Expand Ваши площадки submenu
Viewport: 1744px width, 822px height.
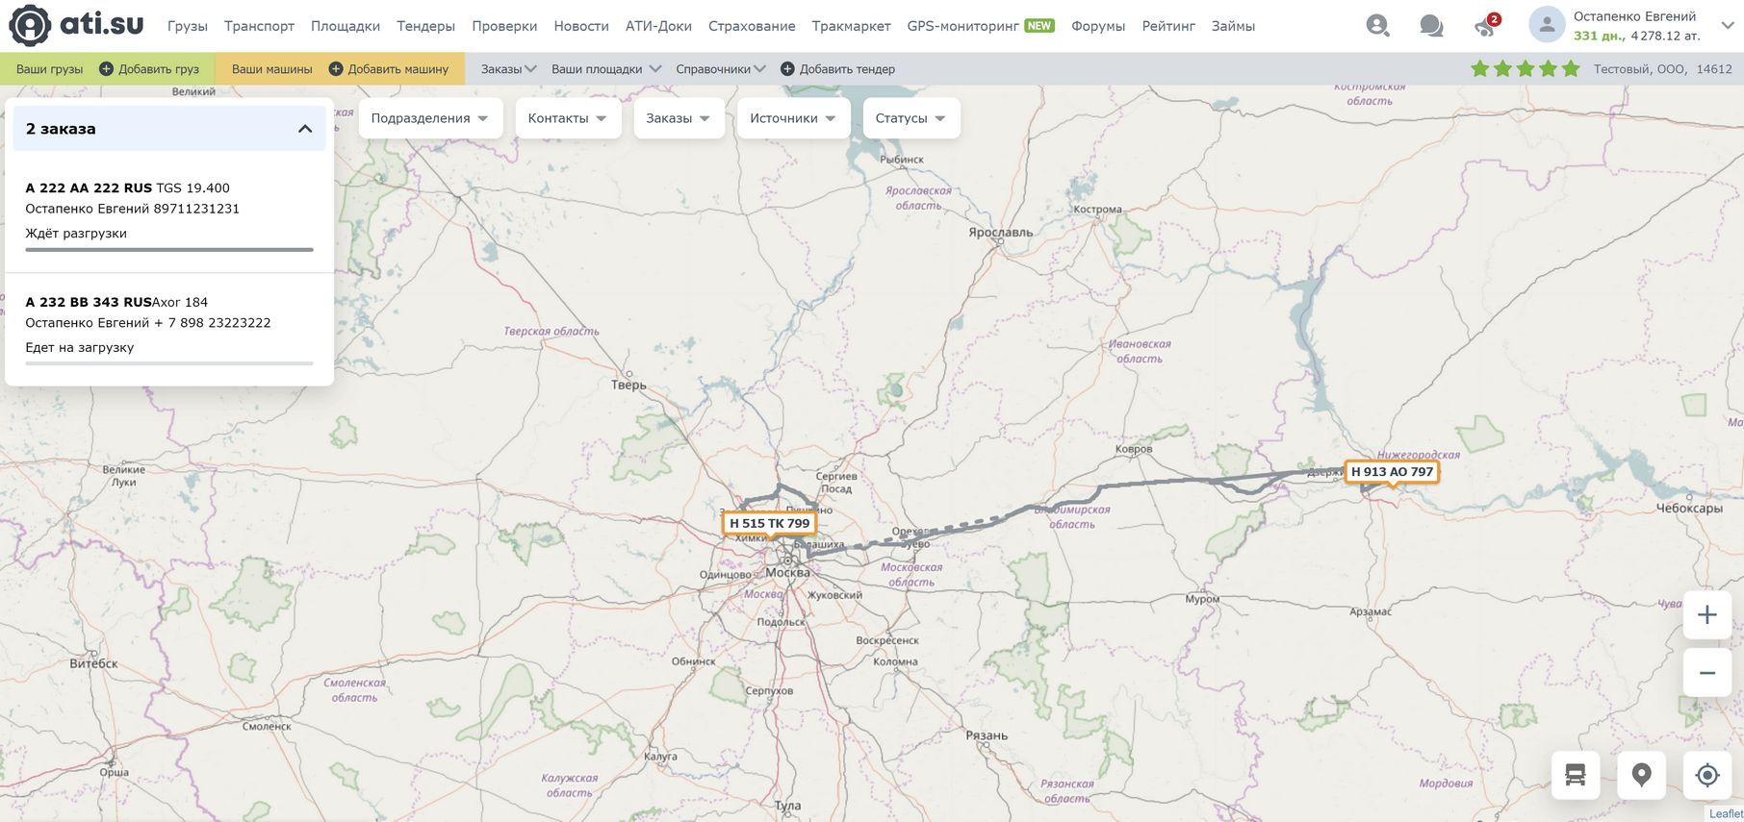tap(606, 69)
